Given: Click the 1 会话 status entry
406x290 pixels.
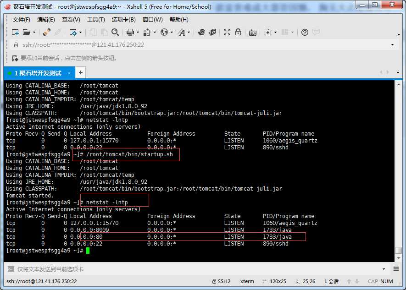Looking at the screenshot, I should click(x=331, y=281).
